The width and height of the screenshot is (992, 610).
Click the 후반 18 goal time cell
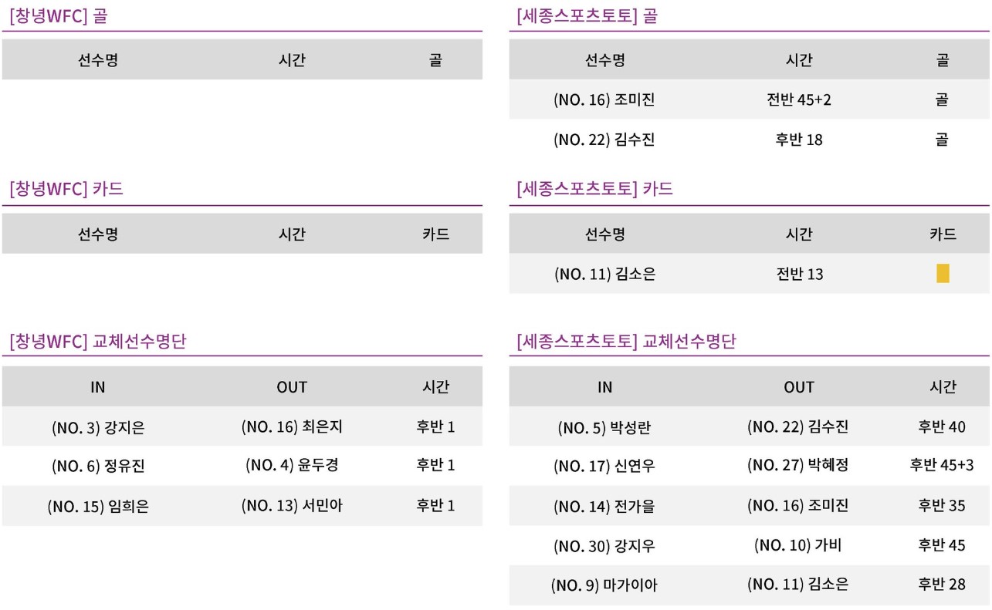[x=799, y=140]
